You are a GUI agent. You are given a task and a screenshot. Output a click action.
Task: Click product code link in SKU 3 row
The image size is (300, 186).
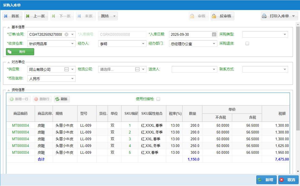click(20, 139)
